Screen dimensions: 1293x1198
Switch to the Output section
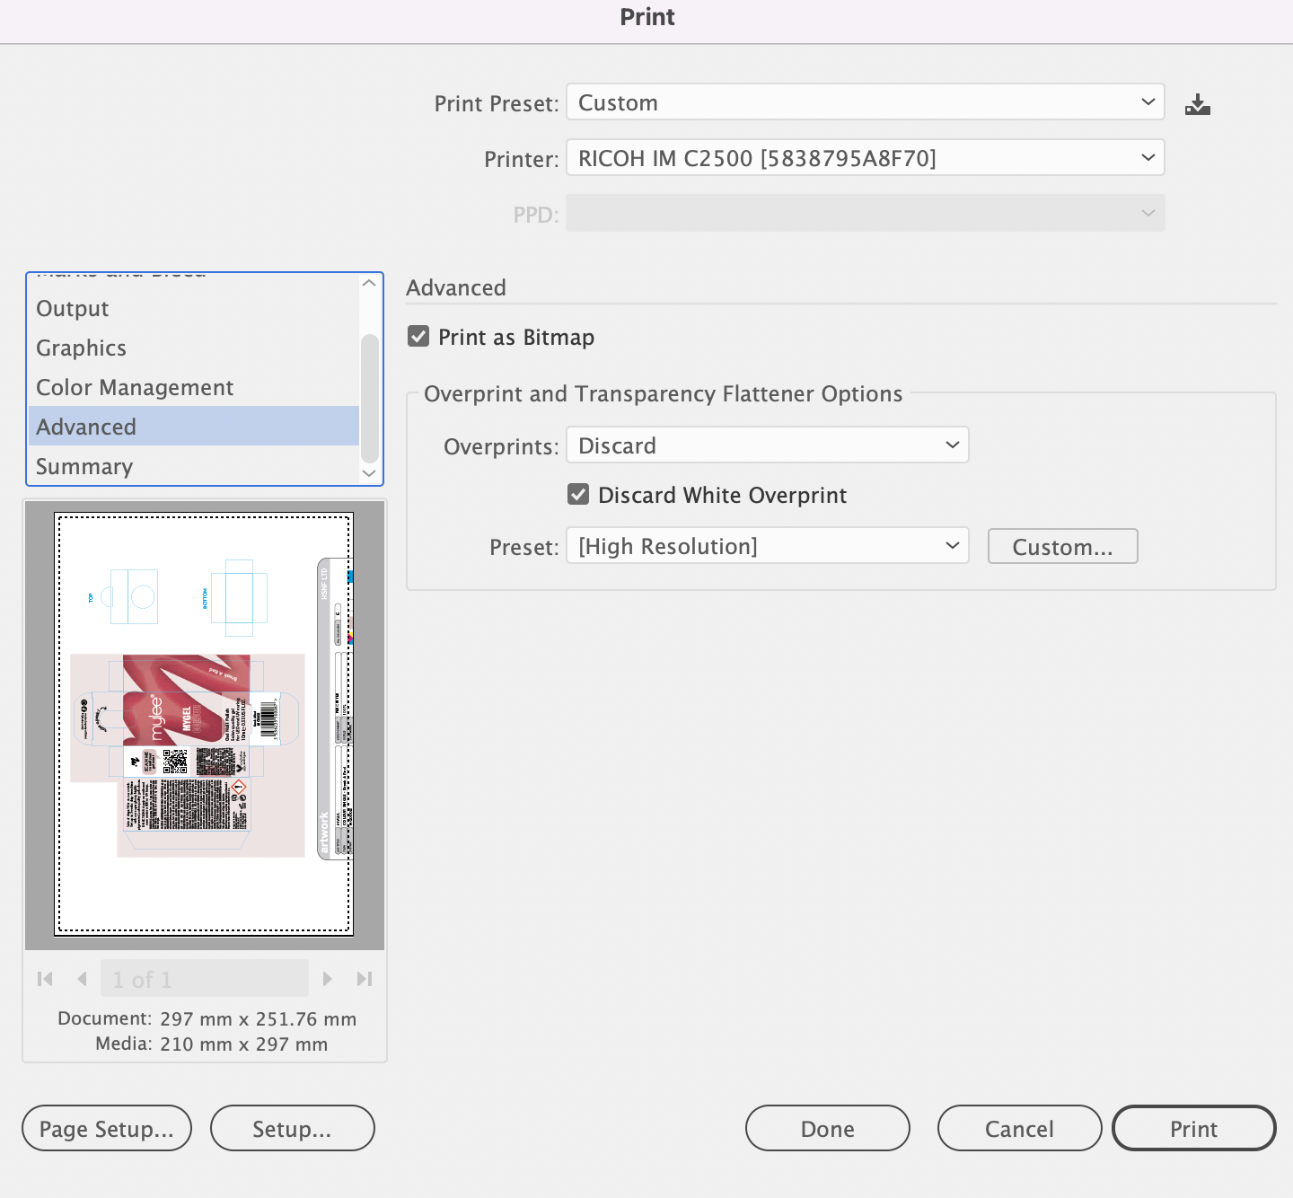coord(72,308)
